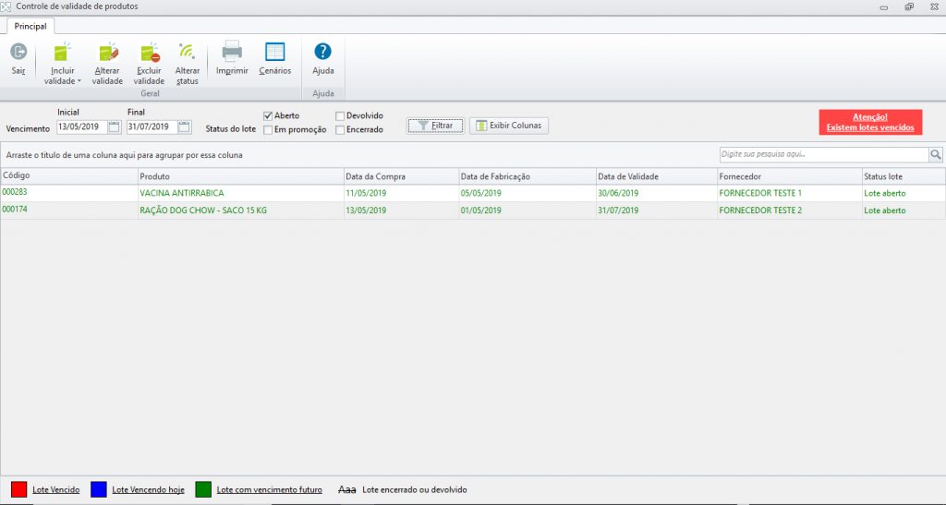The height and width of the screenshot is (505, 946).
Task: Select the Excluir validade tool
Action: point(149,64)
